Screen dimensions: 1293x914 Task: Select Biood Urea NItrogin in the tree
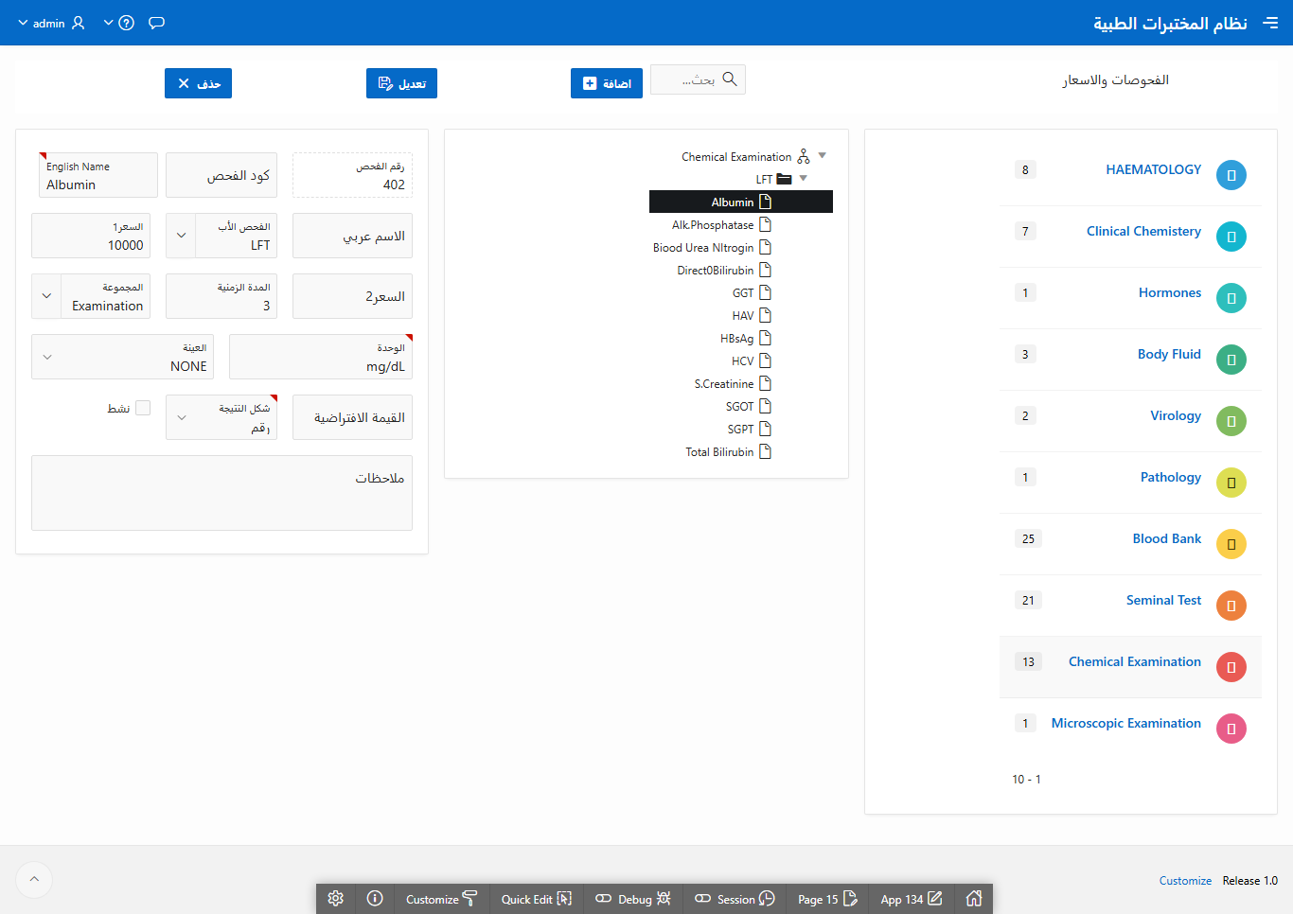click(712, 247)
